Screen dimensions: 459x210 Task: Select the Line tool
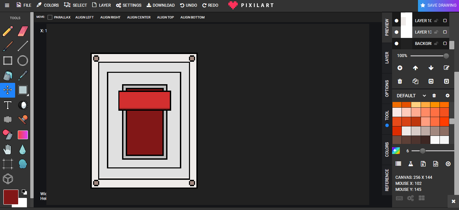(x=23, y=46)
